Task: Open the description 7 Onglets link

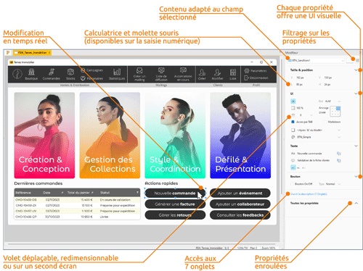Action: point(309,194)
